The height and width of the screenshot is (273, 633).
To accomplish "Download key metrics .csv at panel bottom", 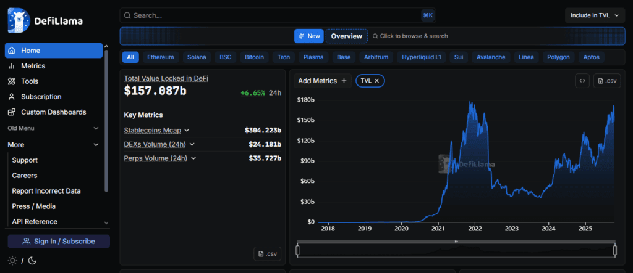I will [267, 254].
